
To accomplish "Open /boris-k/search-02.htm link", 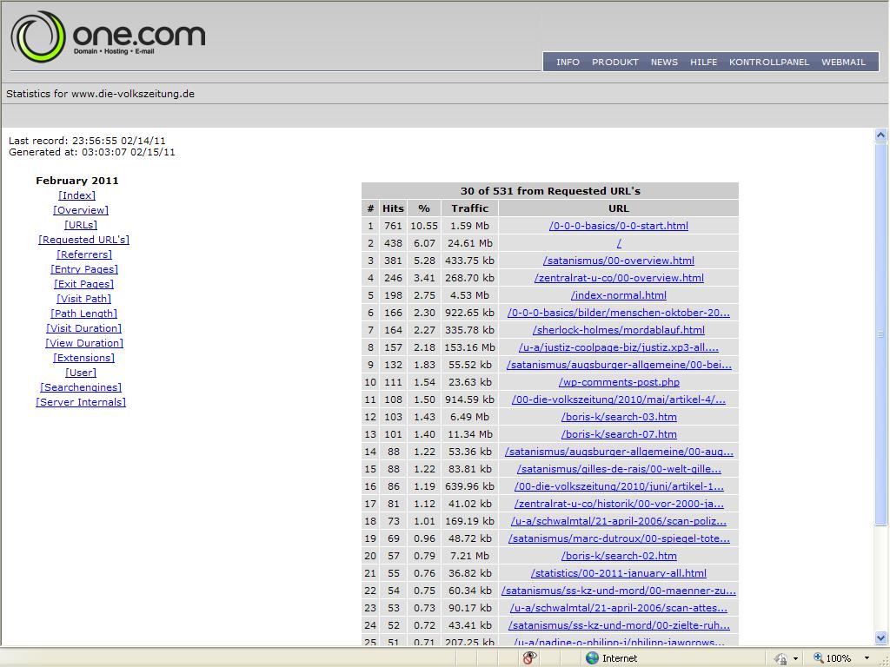I will pos(619,556).
